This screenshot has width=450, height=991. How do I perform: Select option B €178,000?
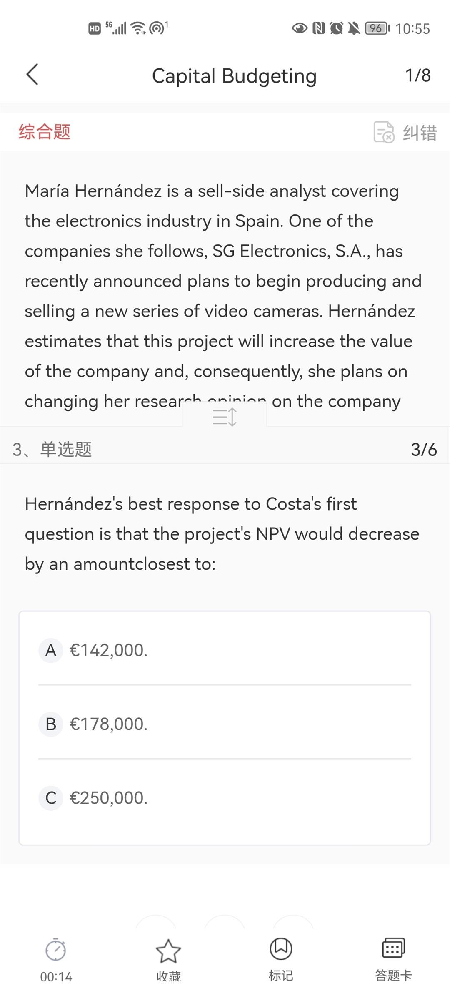(x=108, y=724)
